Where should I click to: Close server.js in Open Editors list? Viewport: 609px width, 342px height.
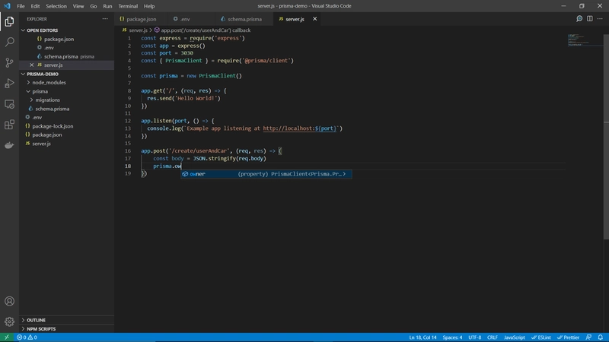click(31, 65)
